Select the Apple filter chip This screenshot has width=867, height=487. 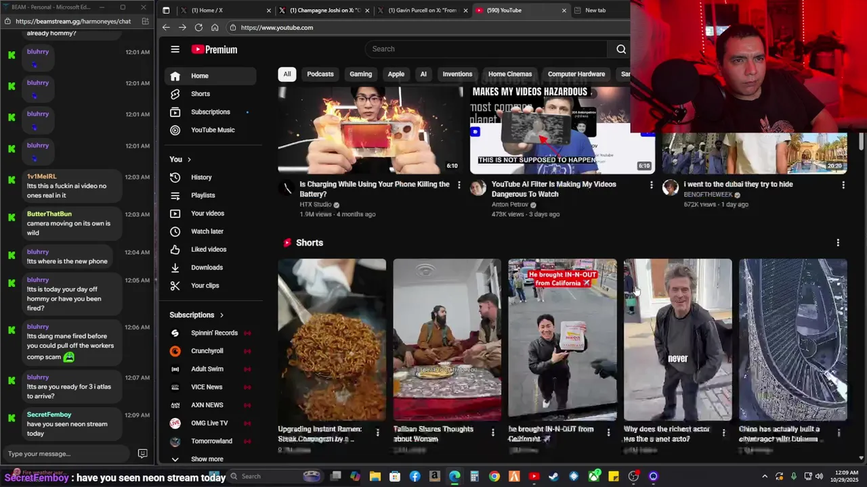396,74
